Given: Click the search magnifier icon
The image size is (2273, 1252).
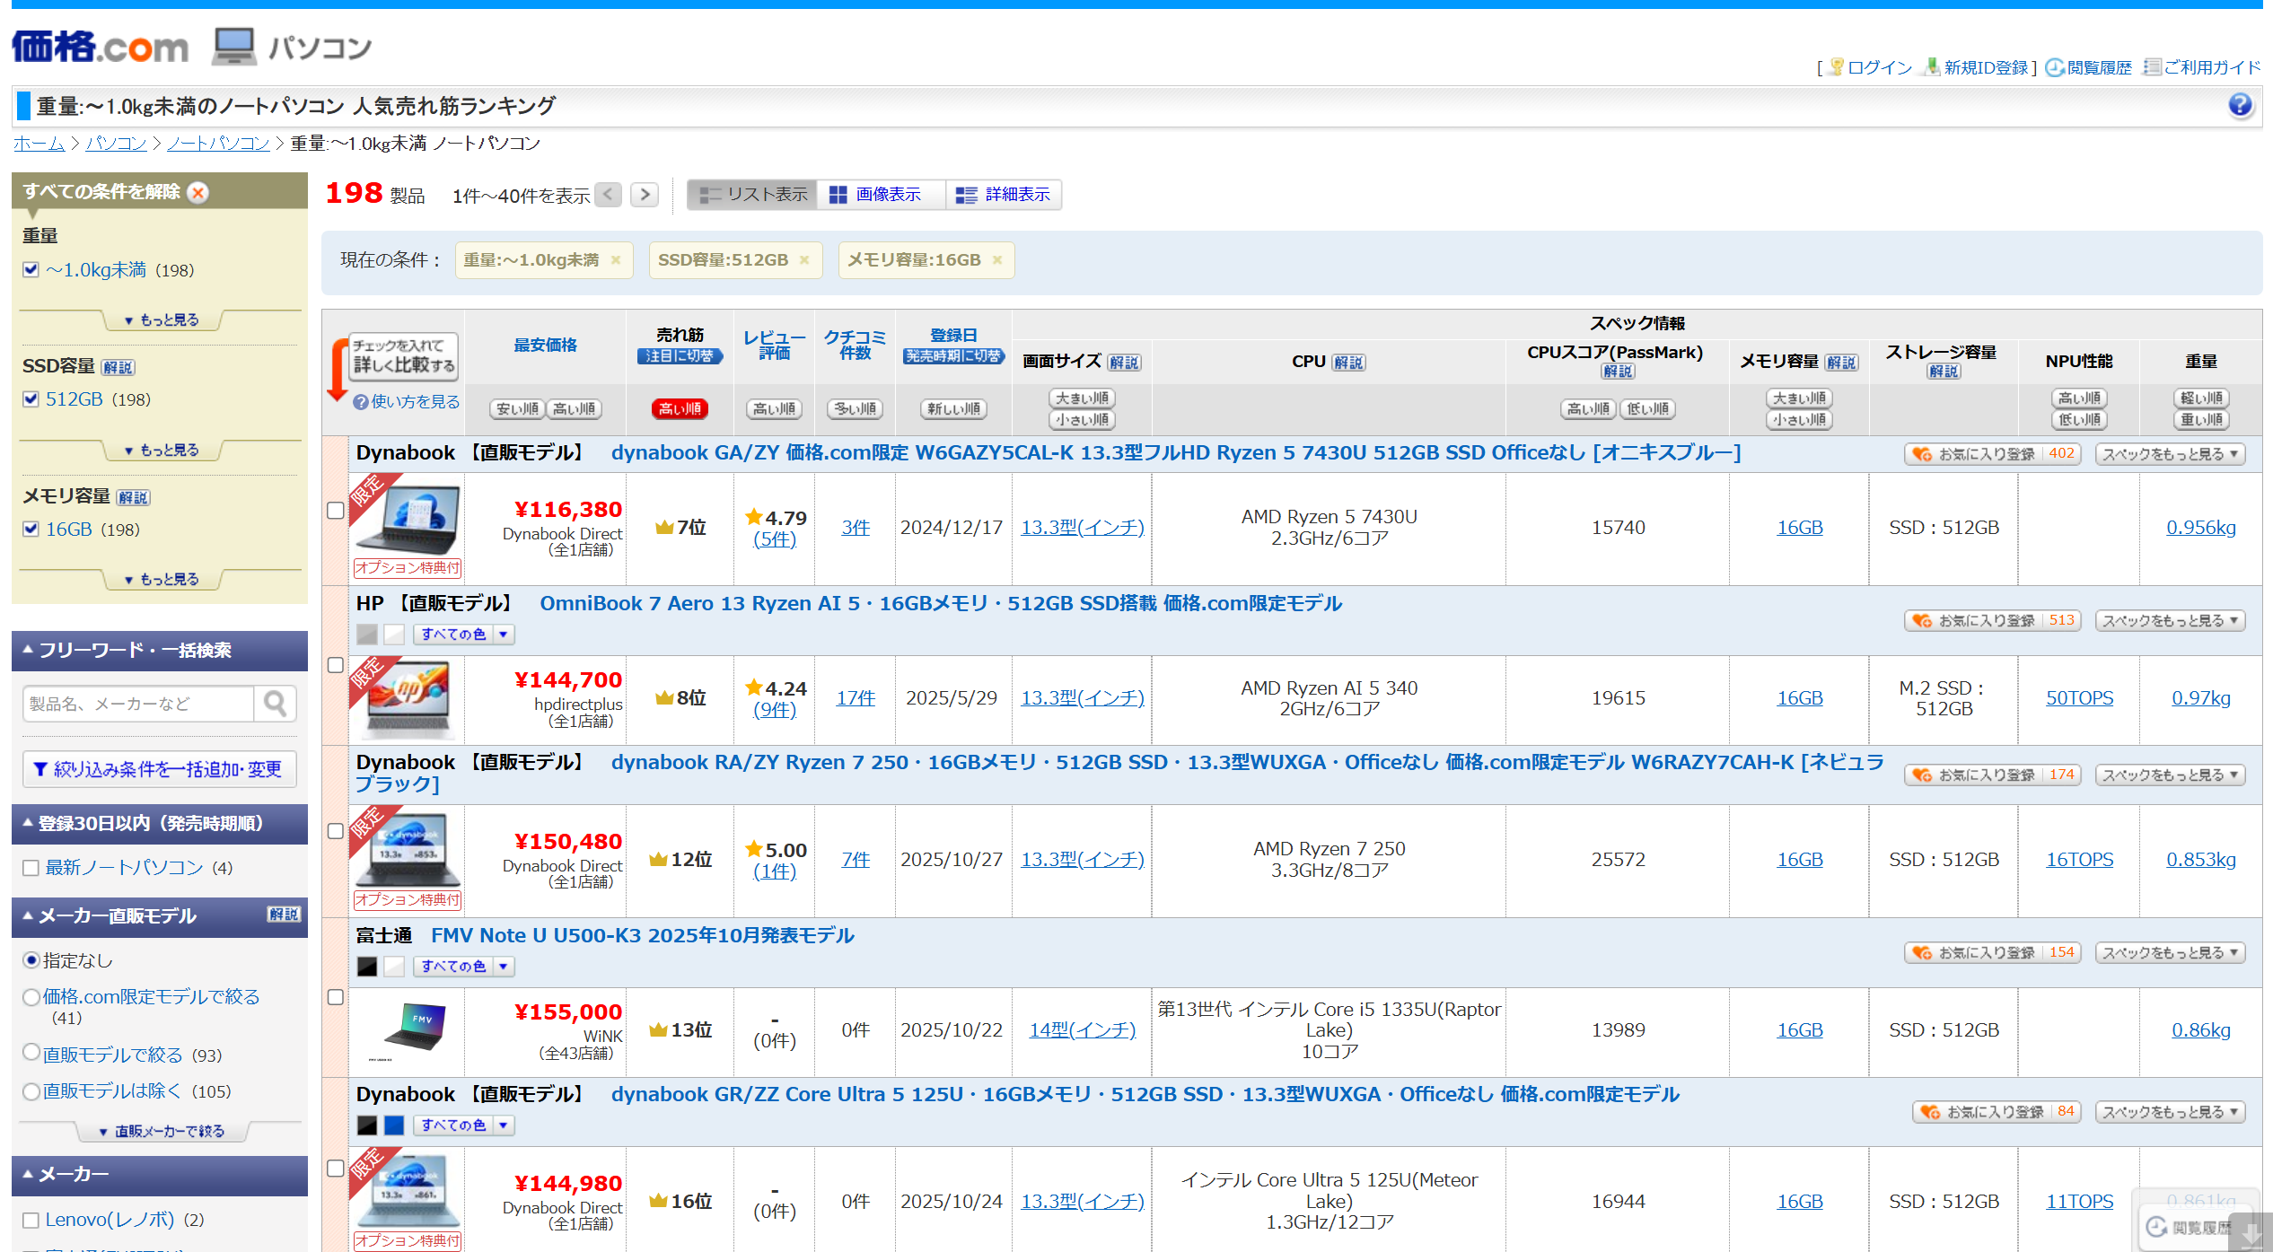Looking at the screenshot, I should (276, 704).
